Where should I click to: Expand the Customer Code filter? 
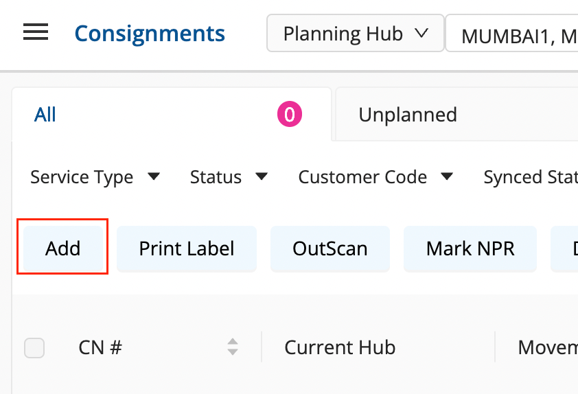pyautogui.click(x=375, y=177)
